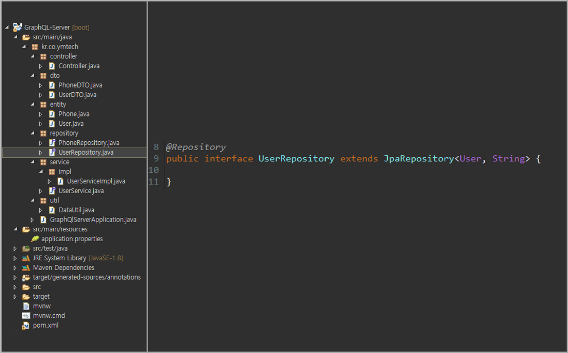The height and width of the screenshot is (353, 568).
Task: Click the JRE System Library icon
Action: pos(26,258)
